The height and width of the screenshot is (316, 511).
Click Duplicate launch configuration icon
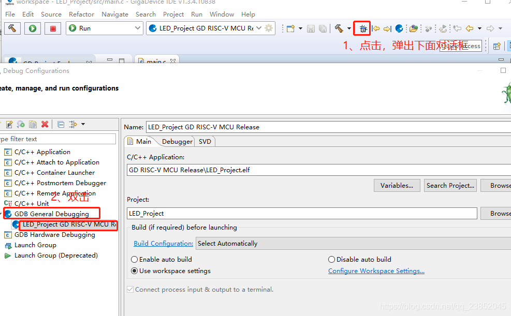tap(33, 124)
